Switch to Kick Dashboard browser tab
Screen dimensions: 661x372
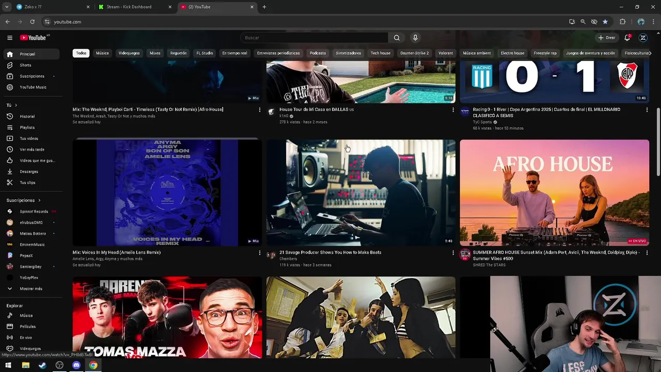pos(135,7)
